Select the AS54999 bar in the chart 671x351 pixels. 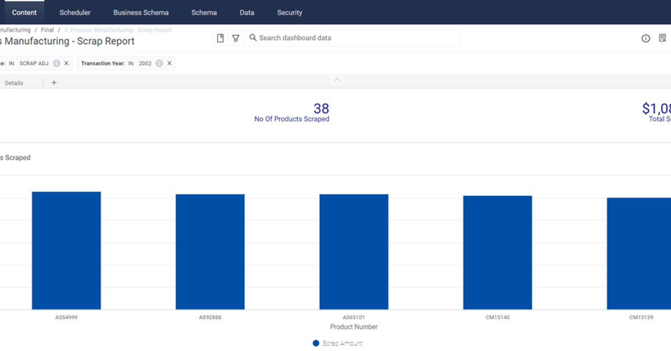click(67, 250)
